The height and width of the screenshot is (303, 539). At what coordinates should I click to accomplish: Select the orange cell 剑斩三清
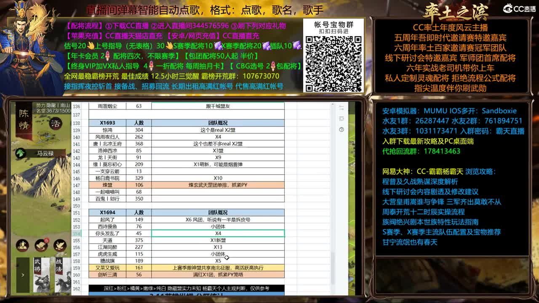(x=107, y=274)
